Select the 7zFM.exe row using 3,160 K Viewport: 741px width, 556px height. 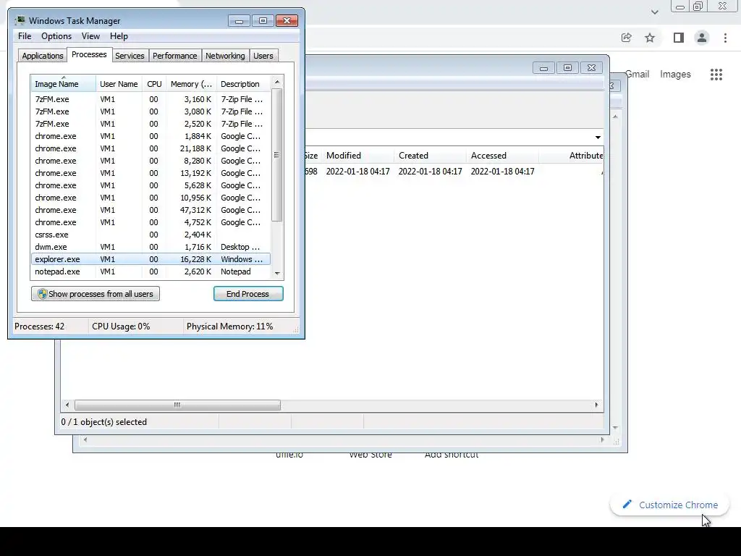(151, 99)
